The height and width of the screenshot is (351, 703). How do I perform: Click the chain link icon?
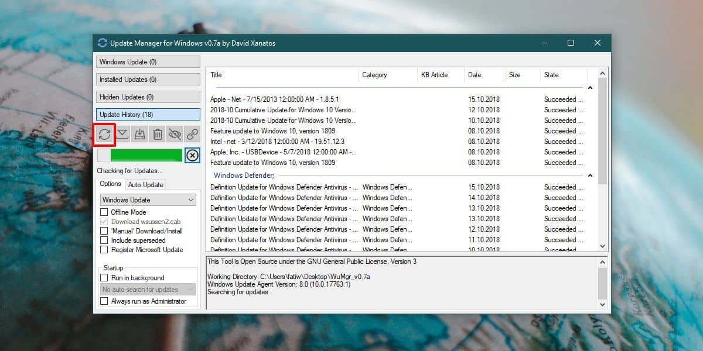click(192, 134)
